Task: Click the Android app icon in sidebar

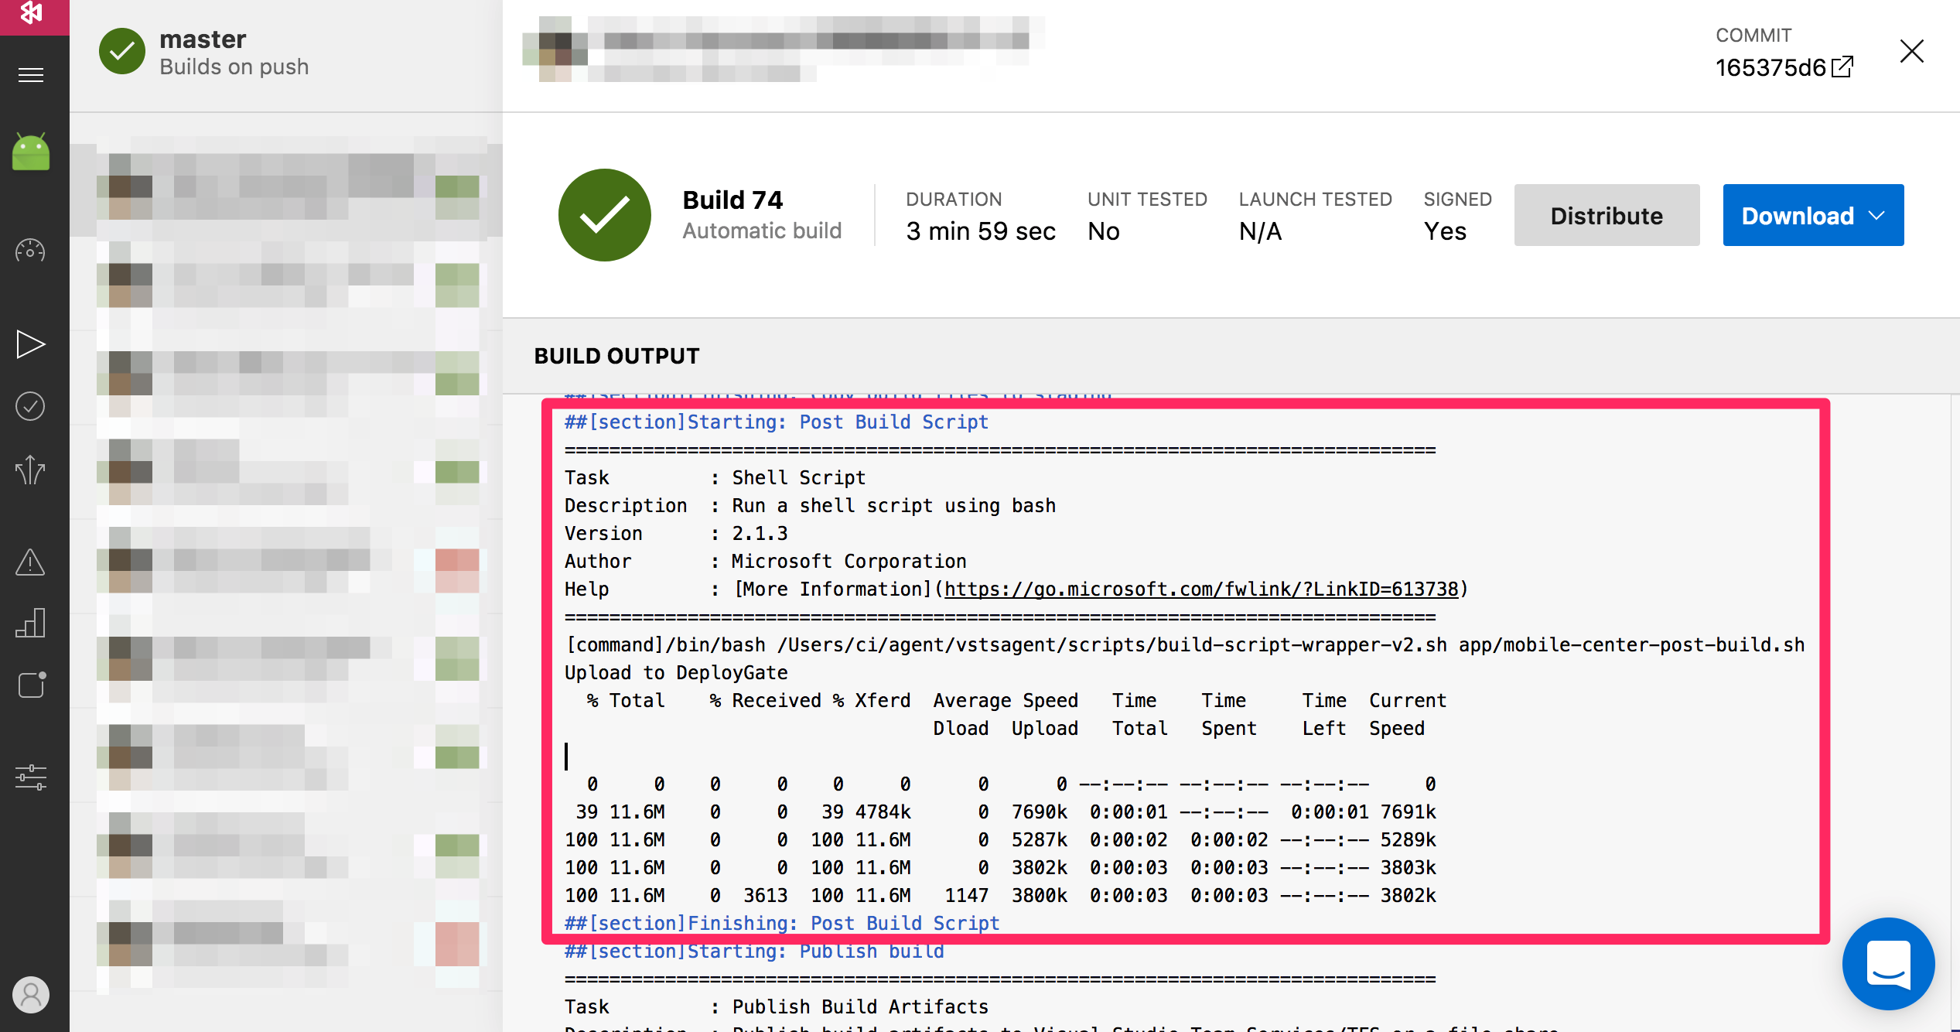Action: pyautogui.click(x=31, y=152)
